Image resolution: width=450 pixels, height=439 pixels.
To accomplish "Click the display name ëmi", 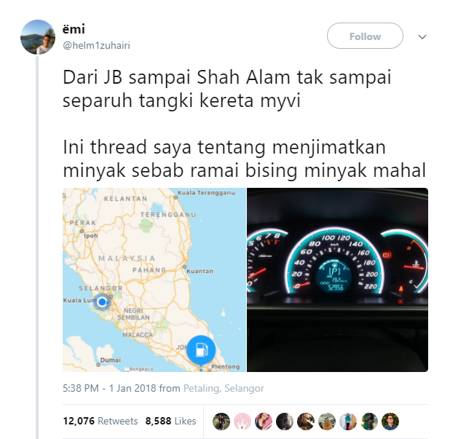I will tap(74, 29).
